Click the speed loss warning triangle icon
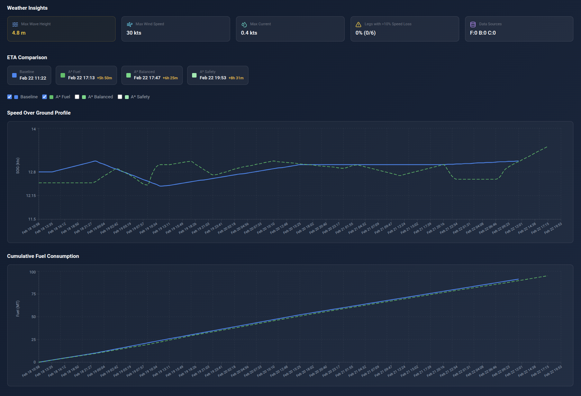The height and width of the screenshot is (396, 581). [x=358, y=24]
